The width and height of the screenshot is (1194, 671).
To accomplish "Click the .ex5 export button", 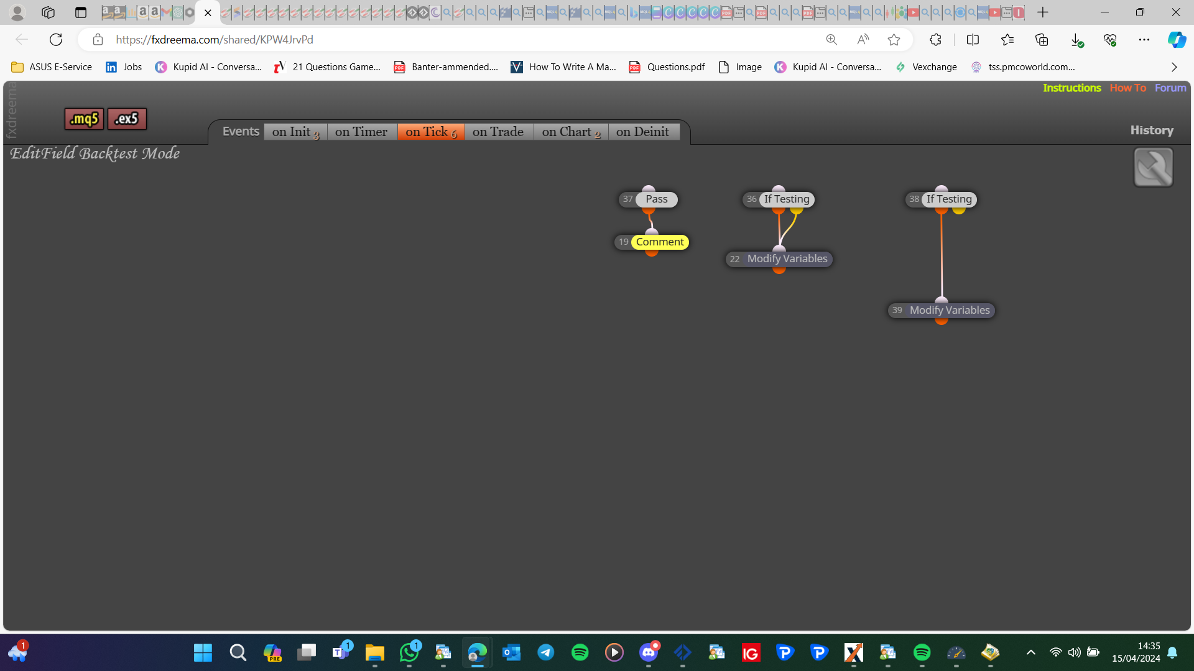I will tap(127, 119).
